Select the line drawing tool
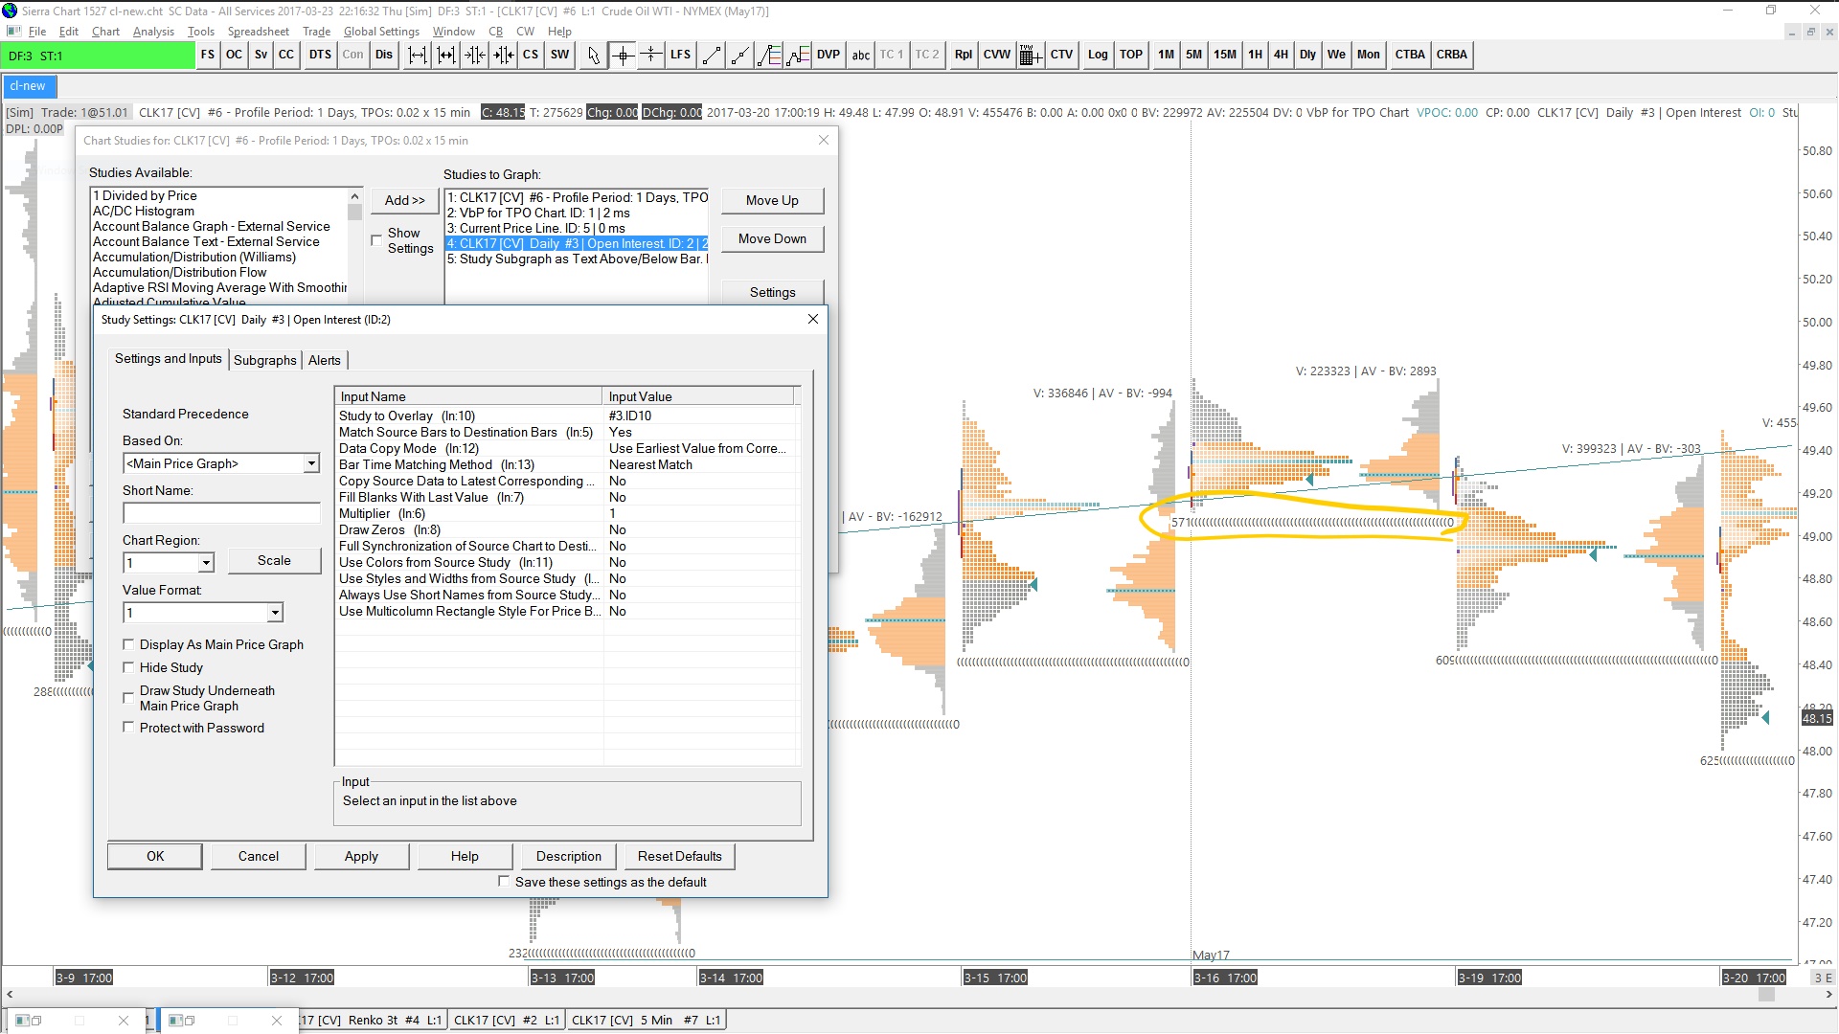 711,56
